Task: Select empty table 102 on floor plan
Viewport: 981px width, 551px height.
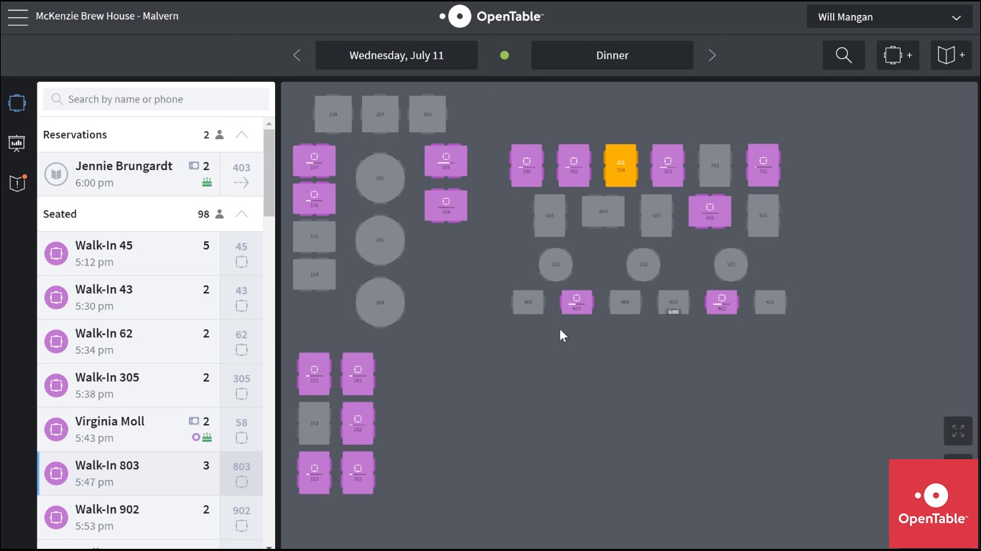Action: coord(314,423)
